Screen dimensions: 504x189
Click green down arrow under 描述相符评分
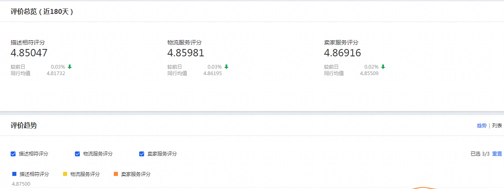pos(70,67)
